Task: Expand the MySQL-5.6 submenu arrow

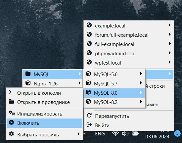Action: coord(141,74)
